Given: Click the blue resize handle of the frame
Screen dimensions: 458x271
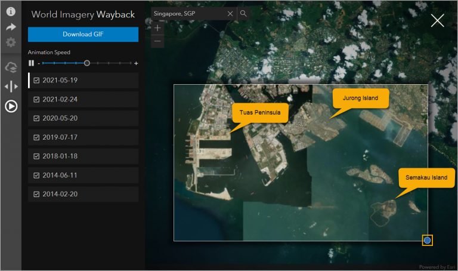Looking at the screenshot, I should point(428,241).
